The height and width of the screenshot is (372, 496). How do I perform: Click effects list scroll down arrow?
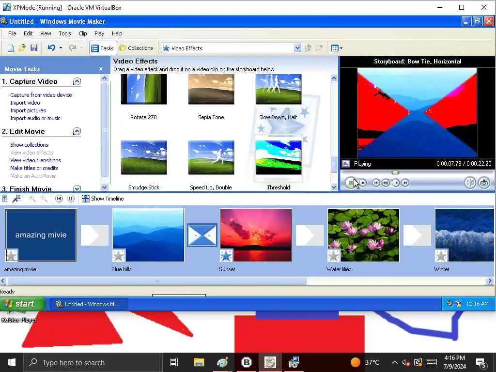pos(334,187)
